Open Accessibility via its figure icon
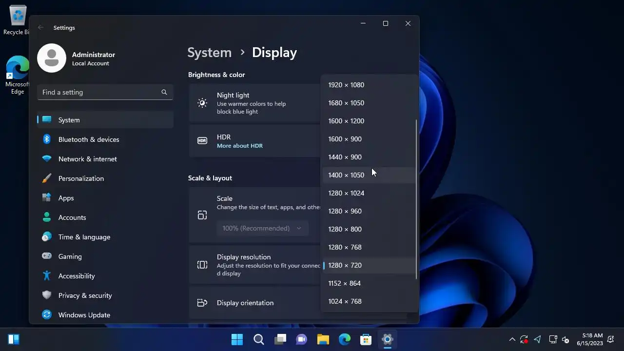This screenshot has height=351, width=624. click(x=47, y=276)
